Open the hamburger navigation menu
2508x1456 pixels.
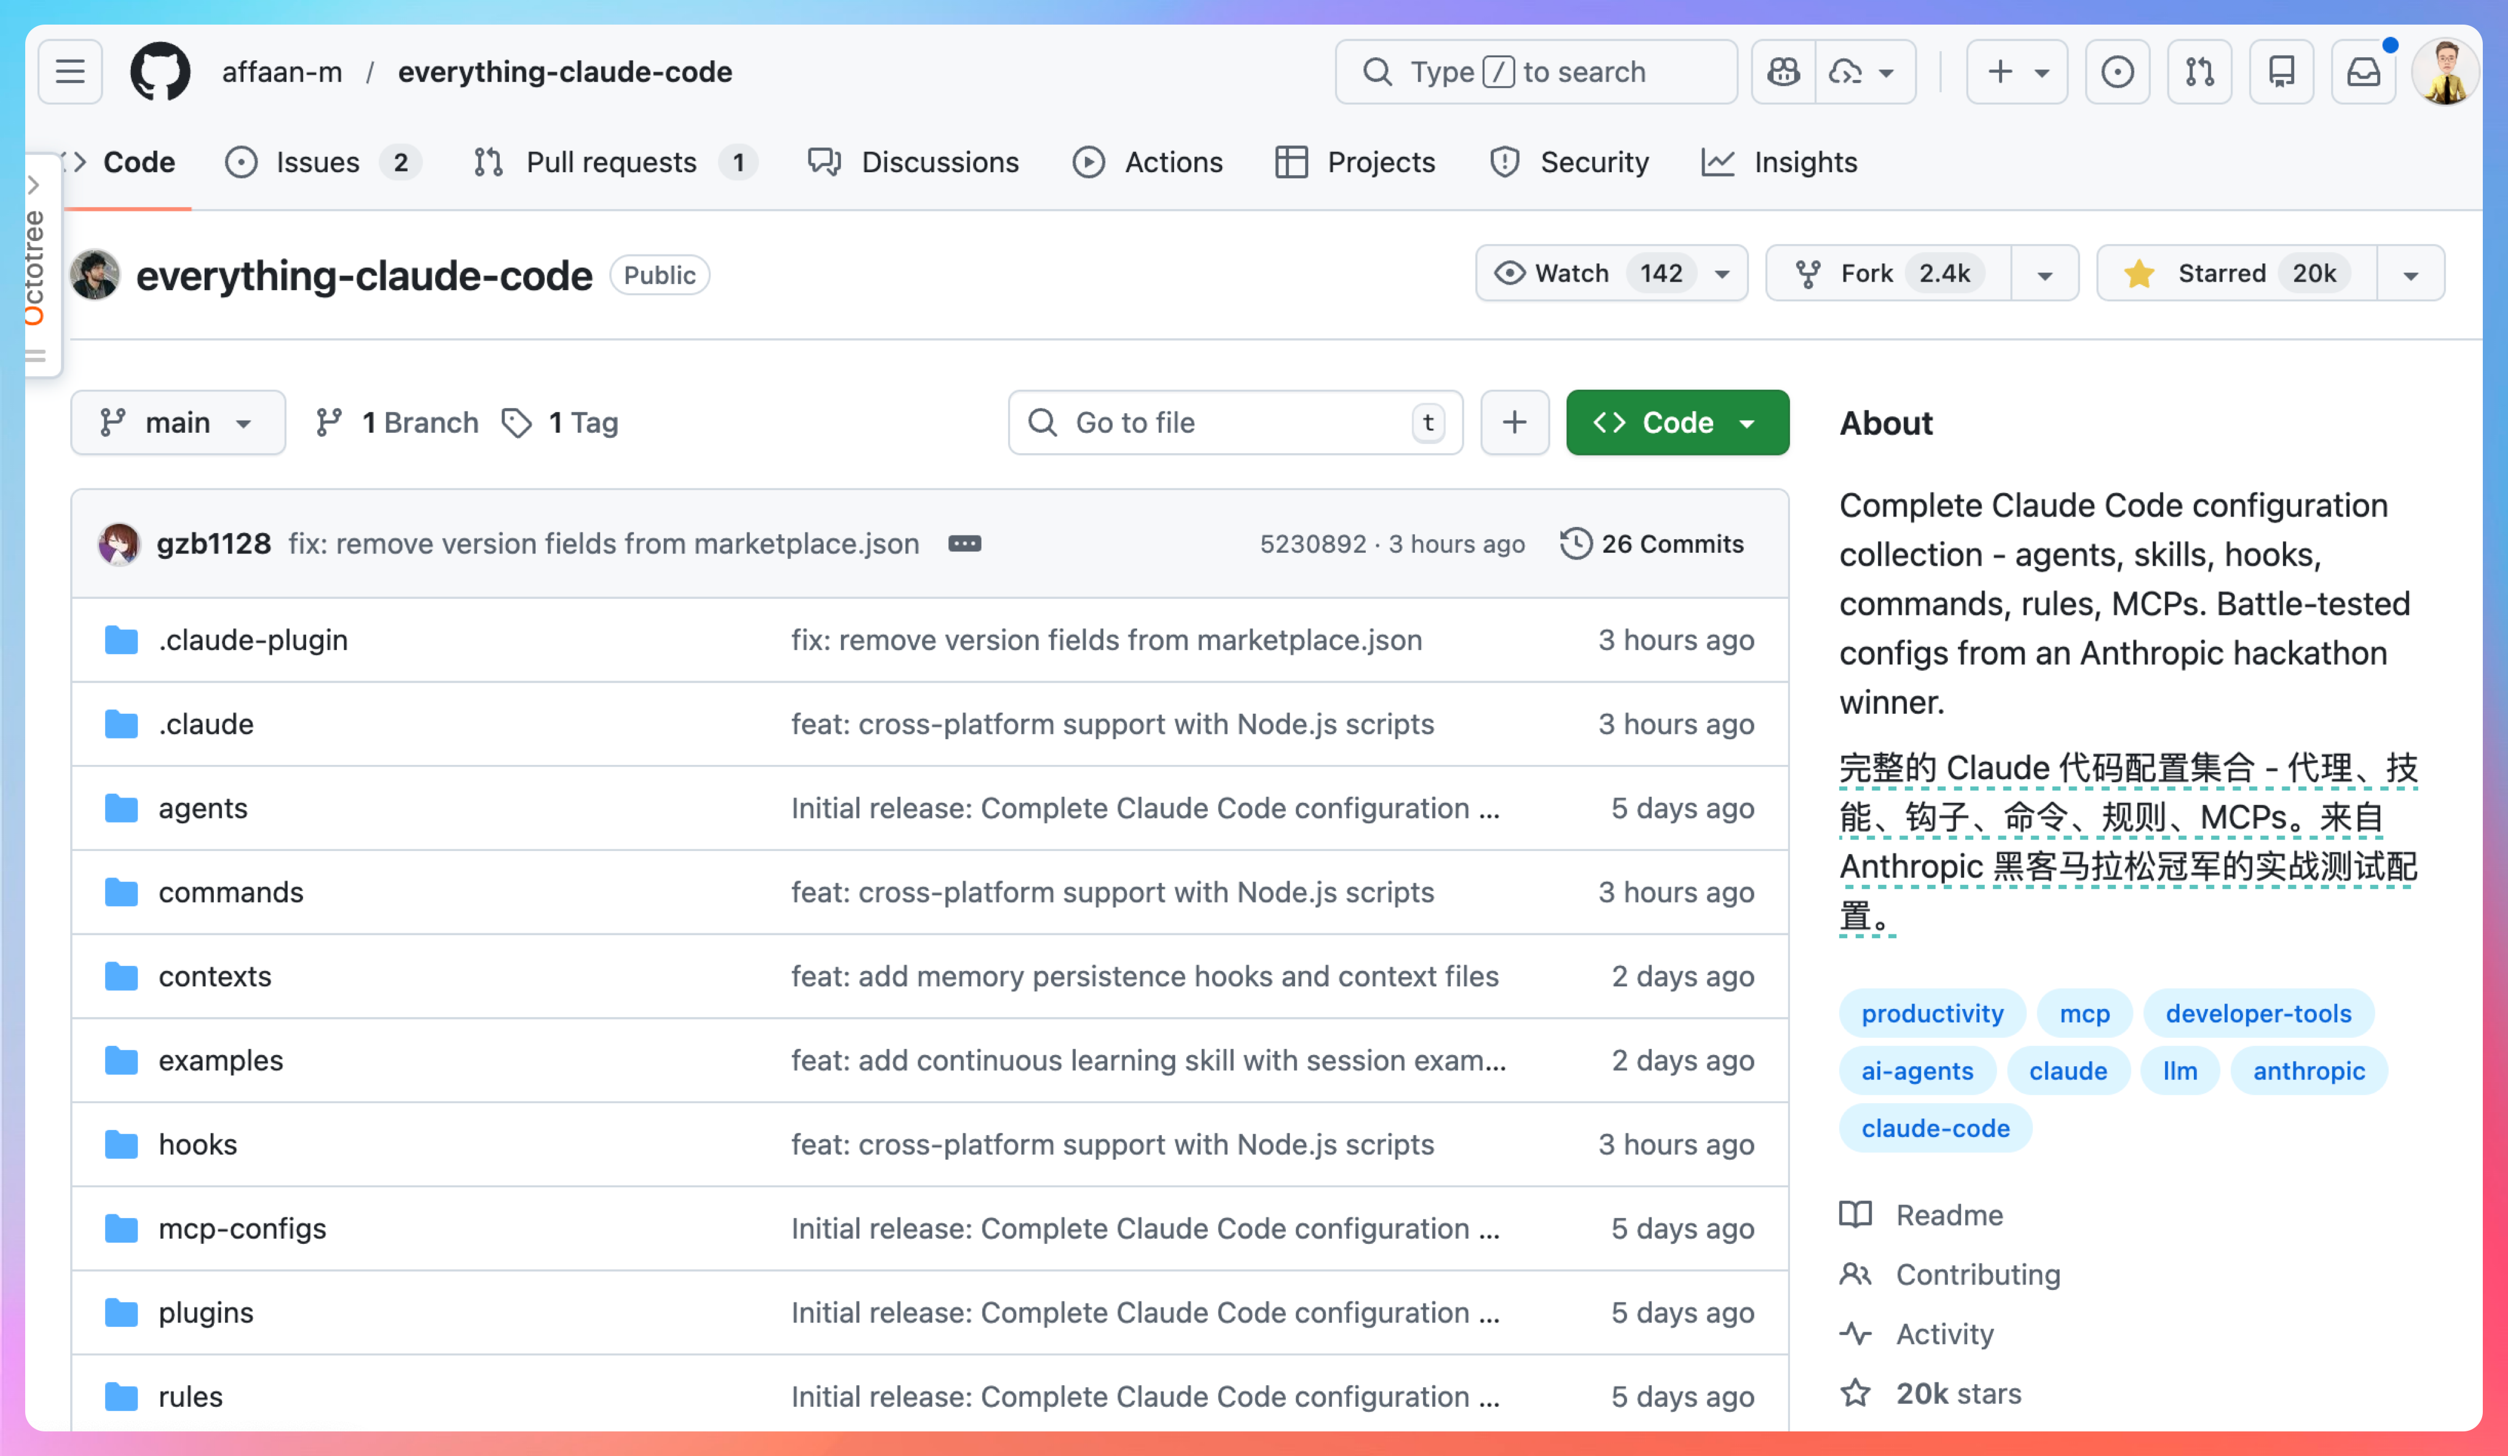[x=69, y=72]
